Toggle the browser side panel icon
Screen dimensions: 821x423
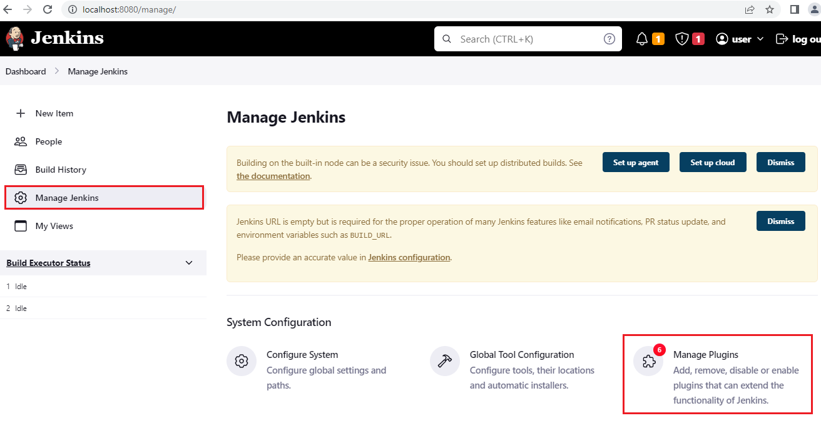point(795,9)
